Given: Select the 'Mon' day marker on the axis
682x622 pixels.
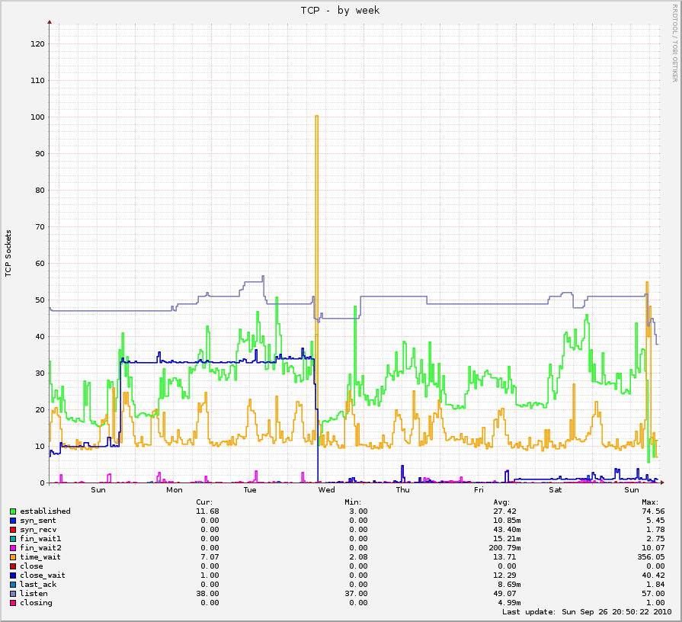Looking at the screenshot, I should point(175,490).
